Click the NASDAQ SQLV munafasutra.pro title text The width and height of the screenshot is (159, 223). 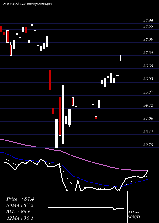pyautogui.click(x=27, y=4)
